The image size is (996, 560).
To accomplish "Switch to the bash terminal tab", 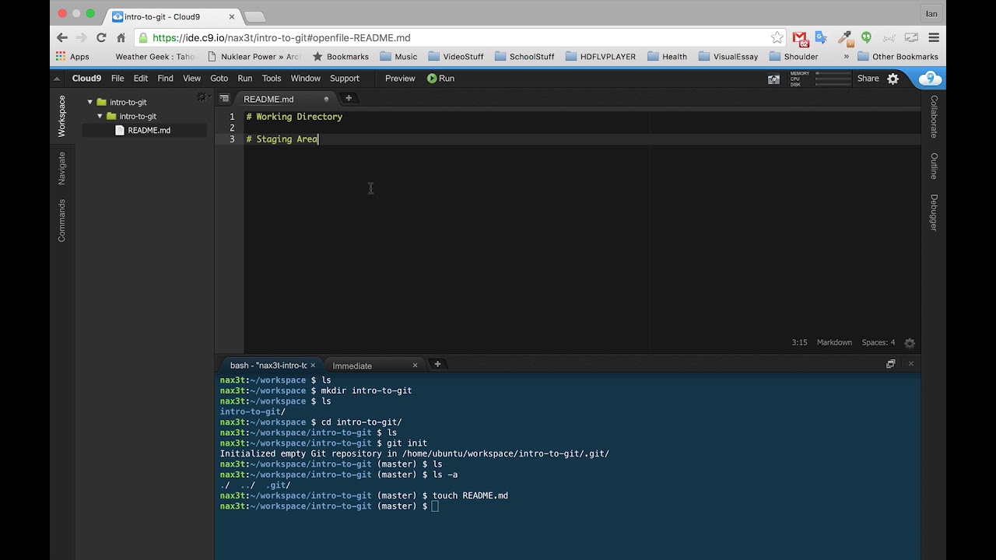I will 268,365.
